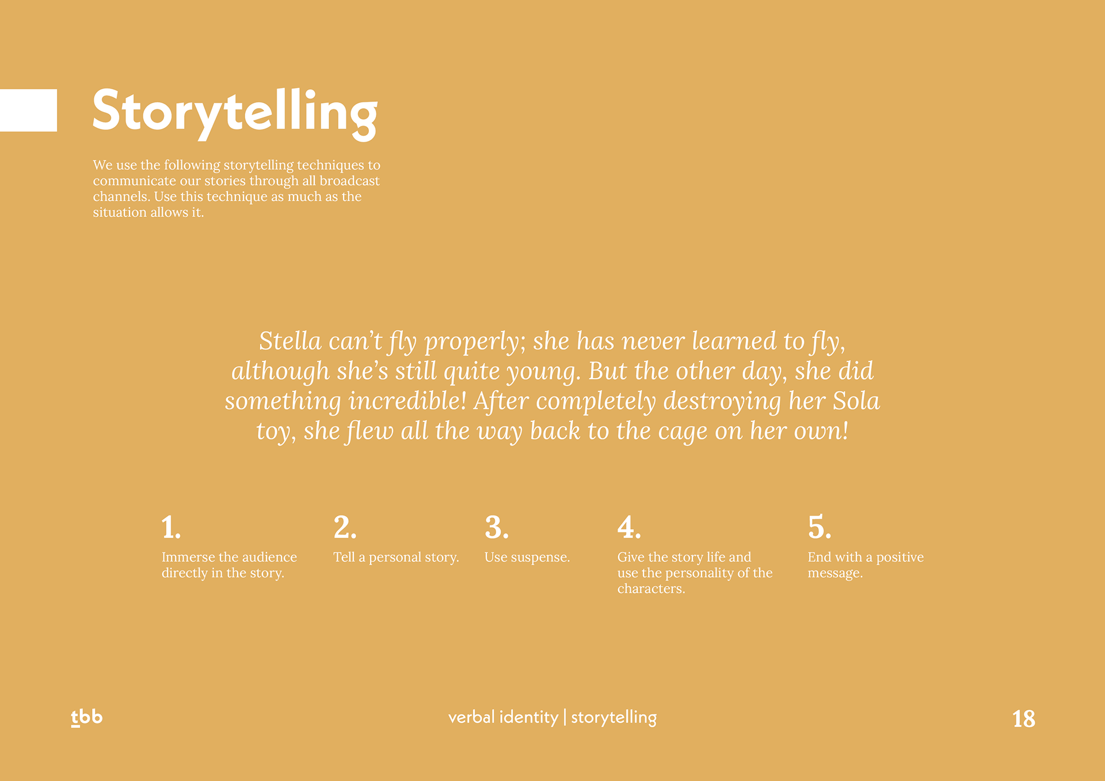
Task: Click the 'storytelling' footer label
Action: click(x=614, y=718)
